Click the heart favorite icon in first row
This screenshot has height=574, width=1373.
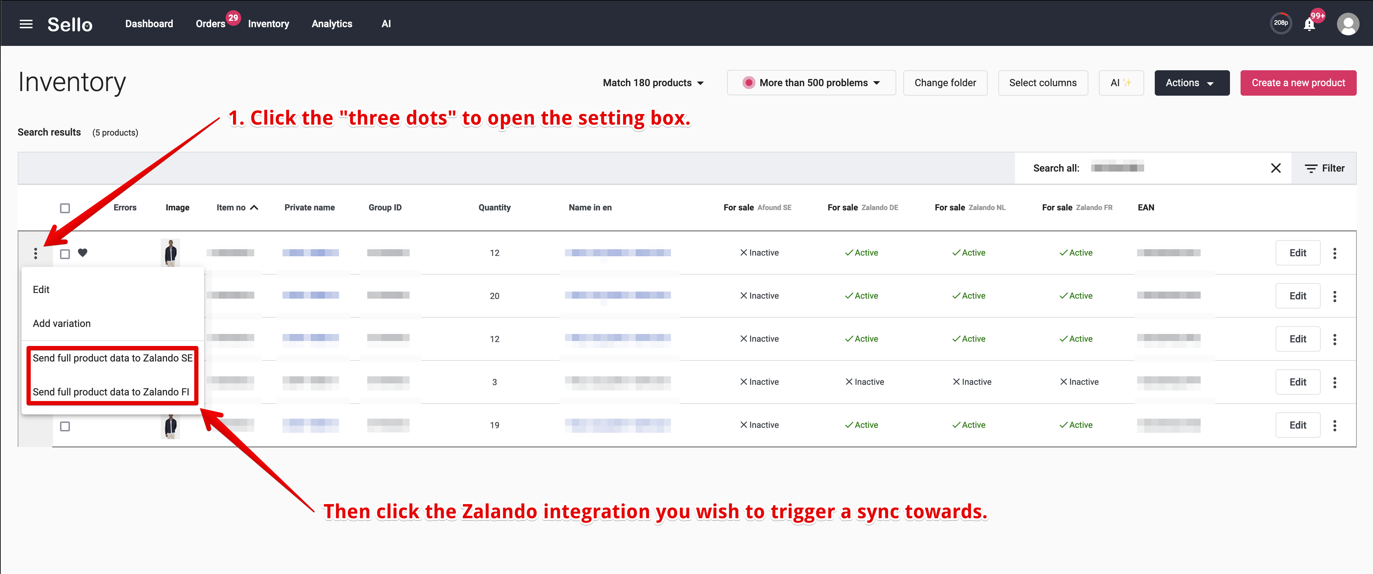point(83,253)
